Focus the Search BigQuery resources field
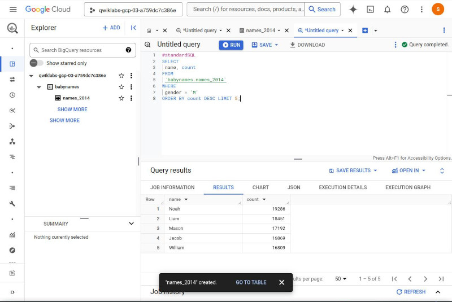This screenshot has height=302, width=452. [x=82, y=50]
